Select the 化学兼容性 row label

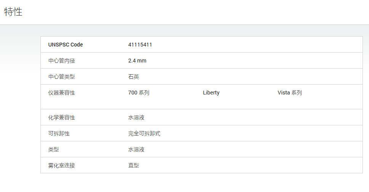62,118
